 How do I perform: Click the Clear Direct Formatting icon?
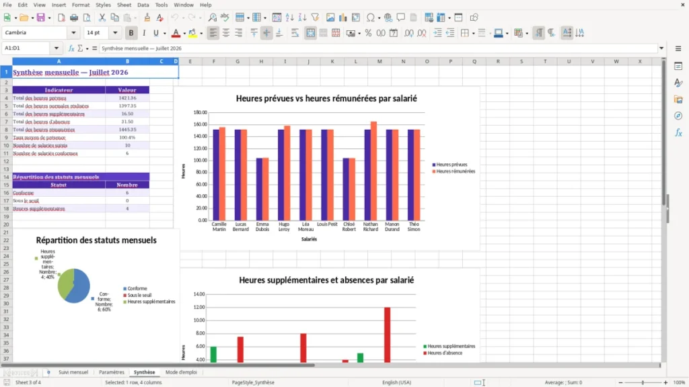tap(160, 17)
